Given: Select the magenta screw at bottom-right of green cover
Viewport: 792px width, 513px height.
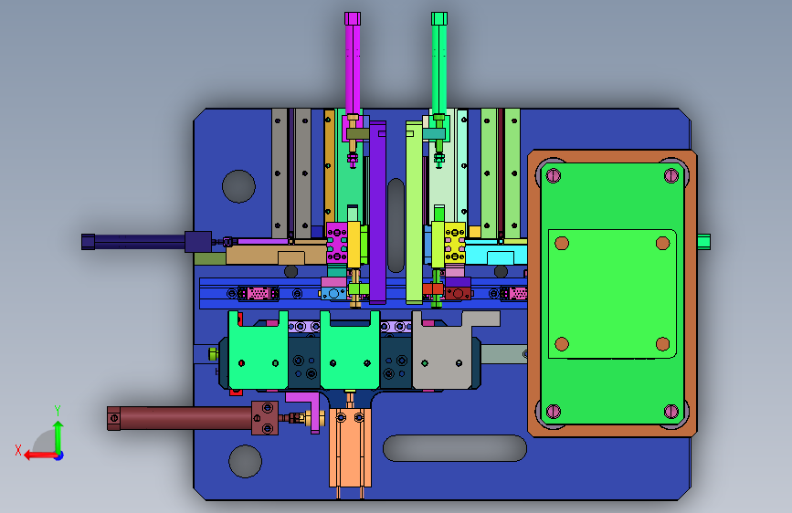Looking at the screenshot, I should pos(671,411).
